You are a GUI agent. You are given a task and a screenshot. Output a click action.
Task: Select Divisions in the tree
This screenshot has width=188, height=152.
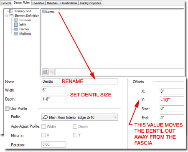pos(25,20)
